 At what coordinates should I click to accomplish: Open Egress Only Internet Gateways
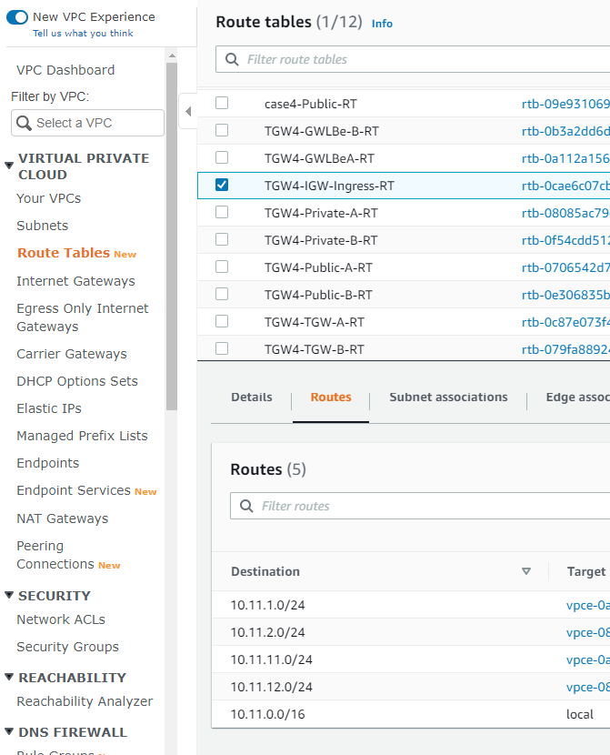[82, 317]
